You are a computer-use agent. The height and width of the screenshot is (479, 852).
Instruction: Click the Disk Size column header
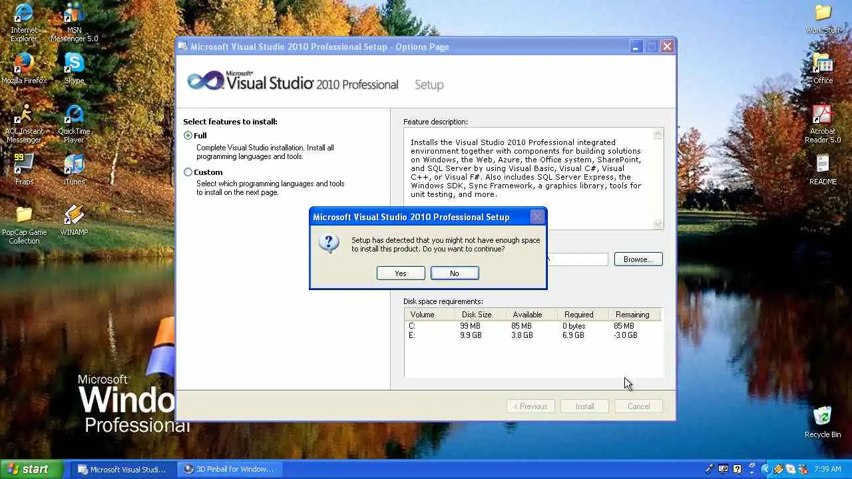[480, 315]
